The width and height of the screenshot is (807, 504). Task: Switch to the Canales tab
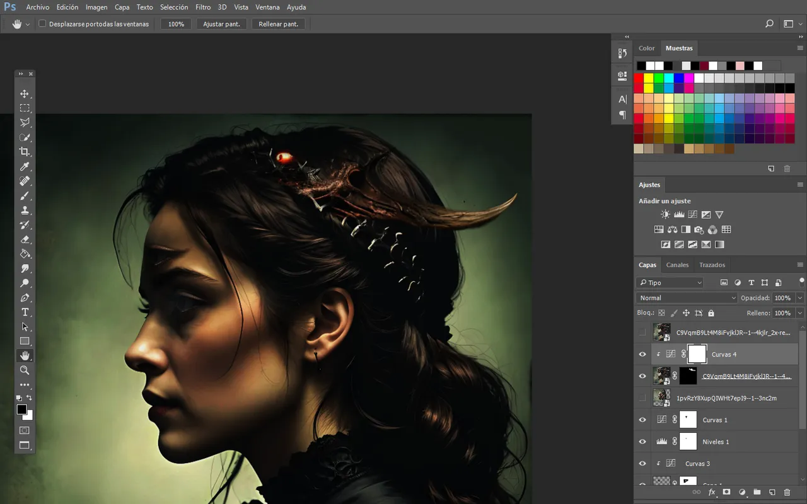[678, 265]
